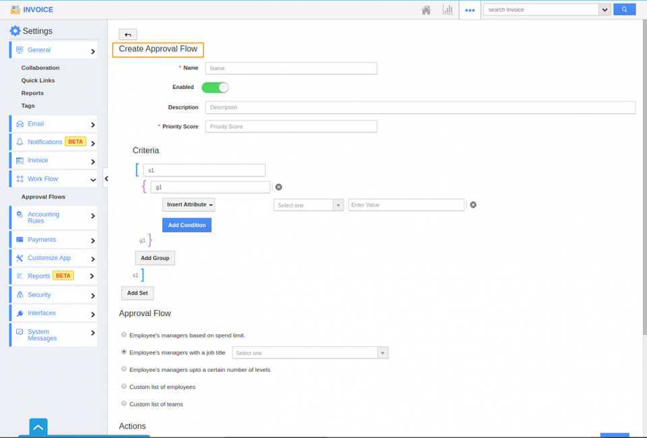Open the condition Select one dropdown
Screen dimensions: 647x438
click(308, 205)
